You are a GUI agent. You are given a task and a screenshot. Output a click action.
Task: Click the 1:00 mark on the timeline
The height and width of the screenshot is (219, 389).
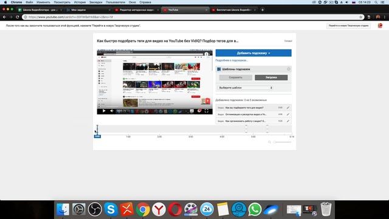pos(128,136)
